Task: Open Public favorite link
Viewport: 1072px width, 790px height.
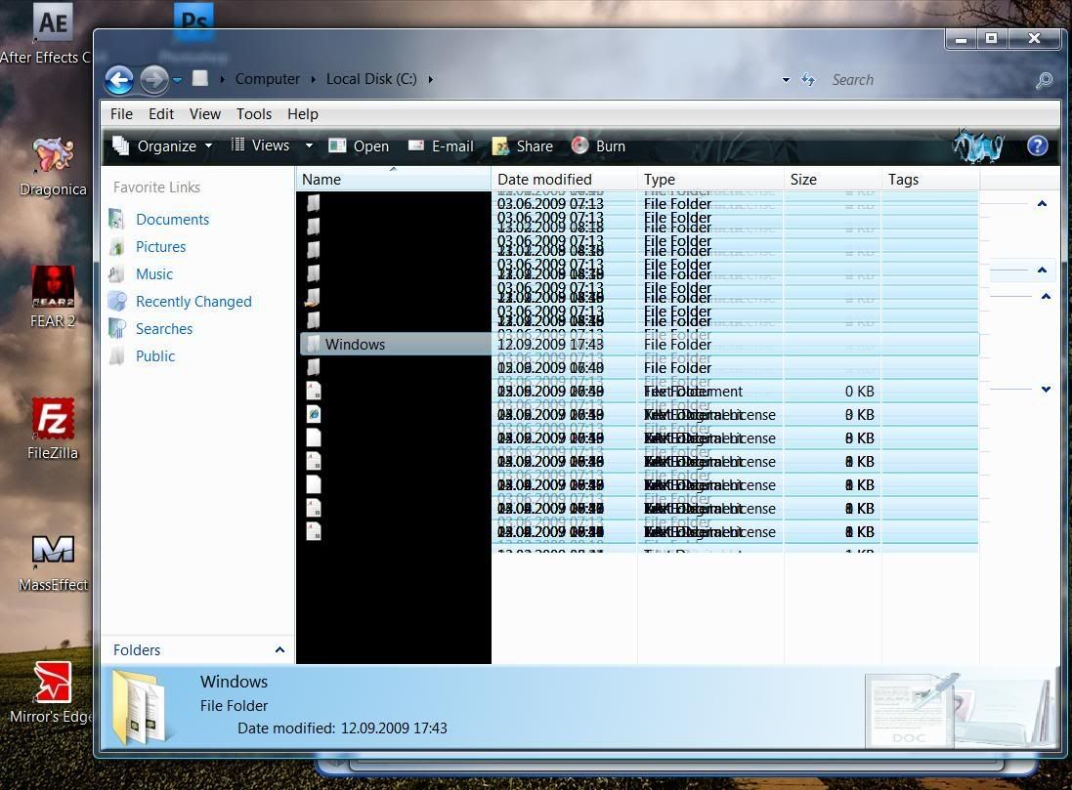Action: (155, 356)
